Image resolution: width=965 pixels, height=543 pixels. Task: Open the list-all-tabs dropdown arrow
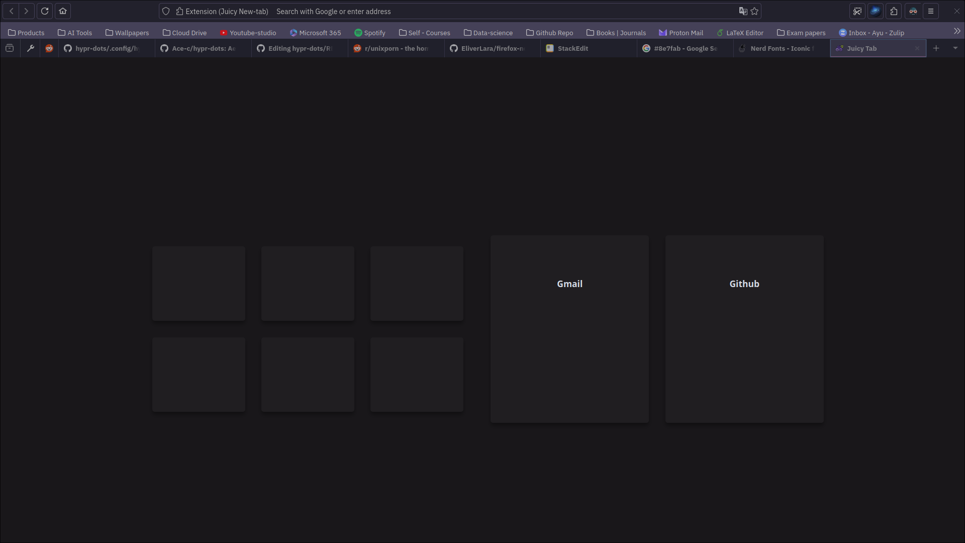coord(954,48)
